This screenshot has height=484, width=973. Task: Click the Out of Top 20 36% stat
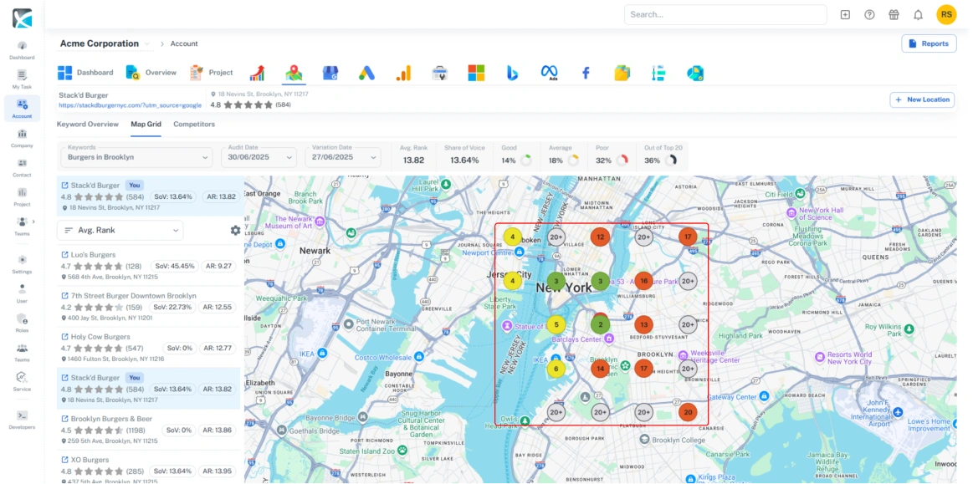click(662, 155)
